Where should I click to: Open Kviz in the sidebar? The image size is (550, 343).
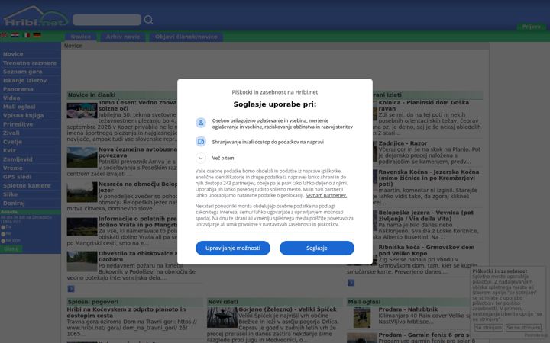[x=9, y=150]
